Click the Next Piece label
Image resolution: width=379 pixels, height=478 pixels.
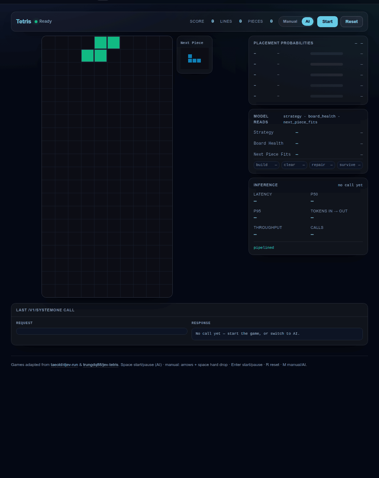pyautogui.click(x=192, y=43)
